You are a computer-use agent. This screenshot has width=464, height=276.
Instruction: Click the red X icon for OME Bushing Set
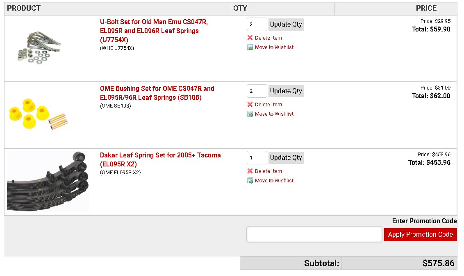coord(250,105)
